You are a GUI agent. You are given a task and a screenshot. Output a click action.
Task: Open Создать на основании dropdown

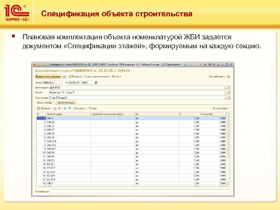(x=97, y=77)
